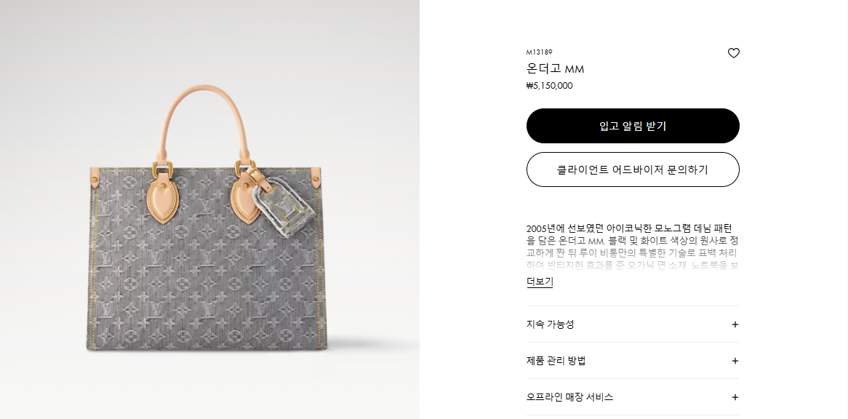Click the plus icon beside 제품 관리 방법
The image size is (848, 419).
[x=735, y=361]
